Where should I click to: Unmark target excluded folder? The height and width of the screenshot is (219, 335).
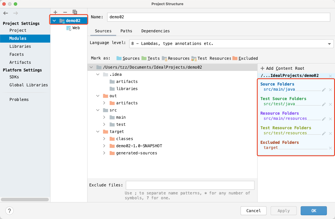coord(330,148)
